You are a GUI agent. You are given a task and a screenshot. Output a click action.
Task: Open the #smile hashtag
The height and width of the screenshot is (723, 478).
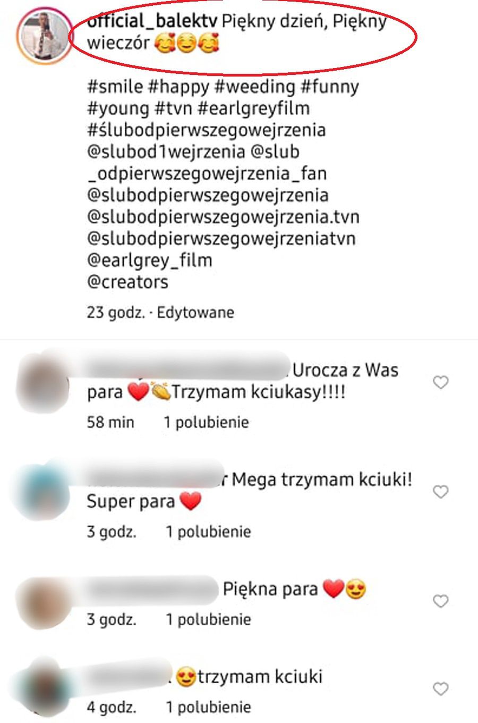pyautogui.click(x=115, y=87)
